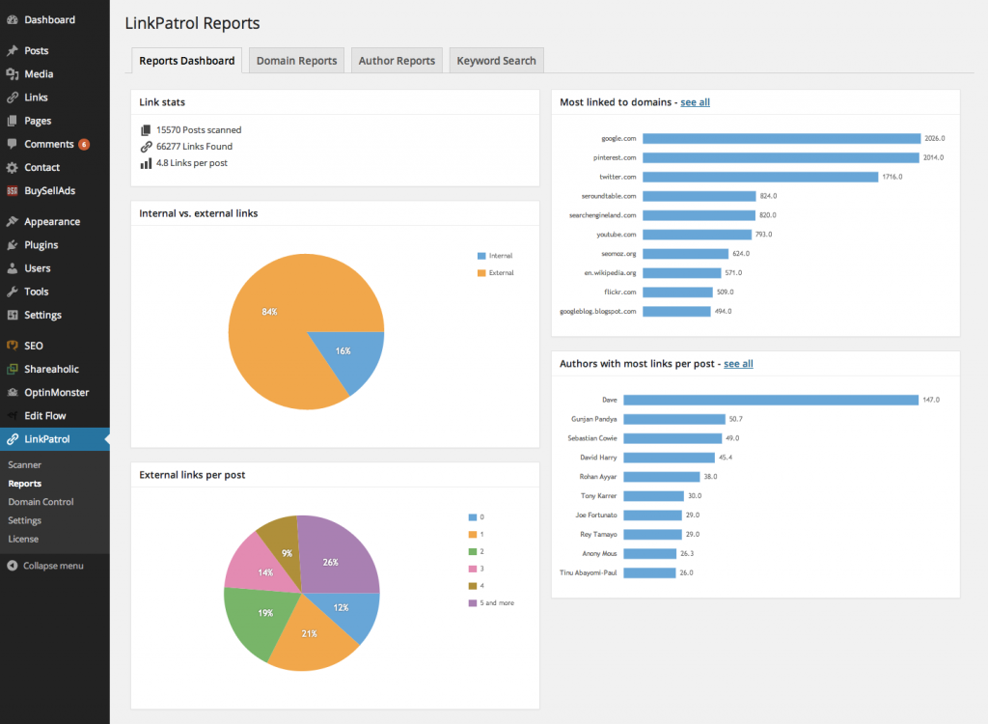
Task: Click the Plugins plug icon
Action: [12, 245]
